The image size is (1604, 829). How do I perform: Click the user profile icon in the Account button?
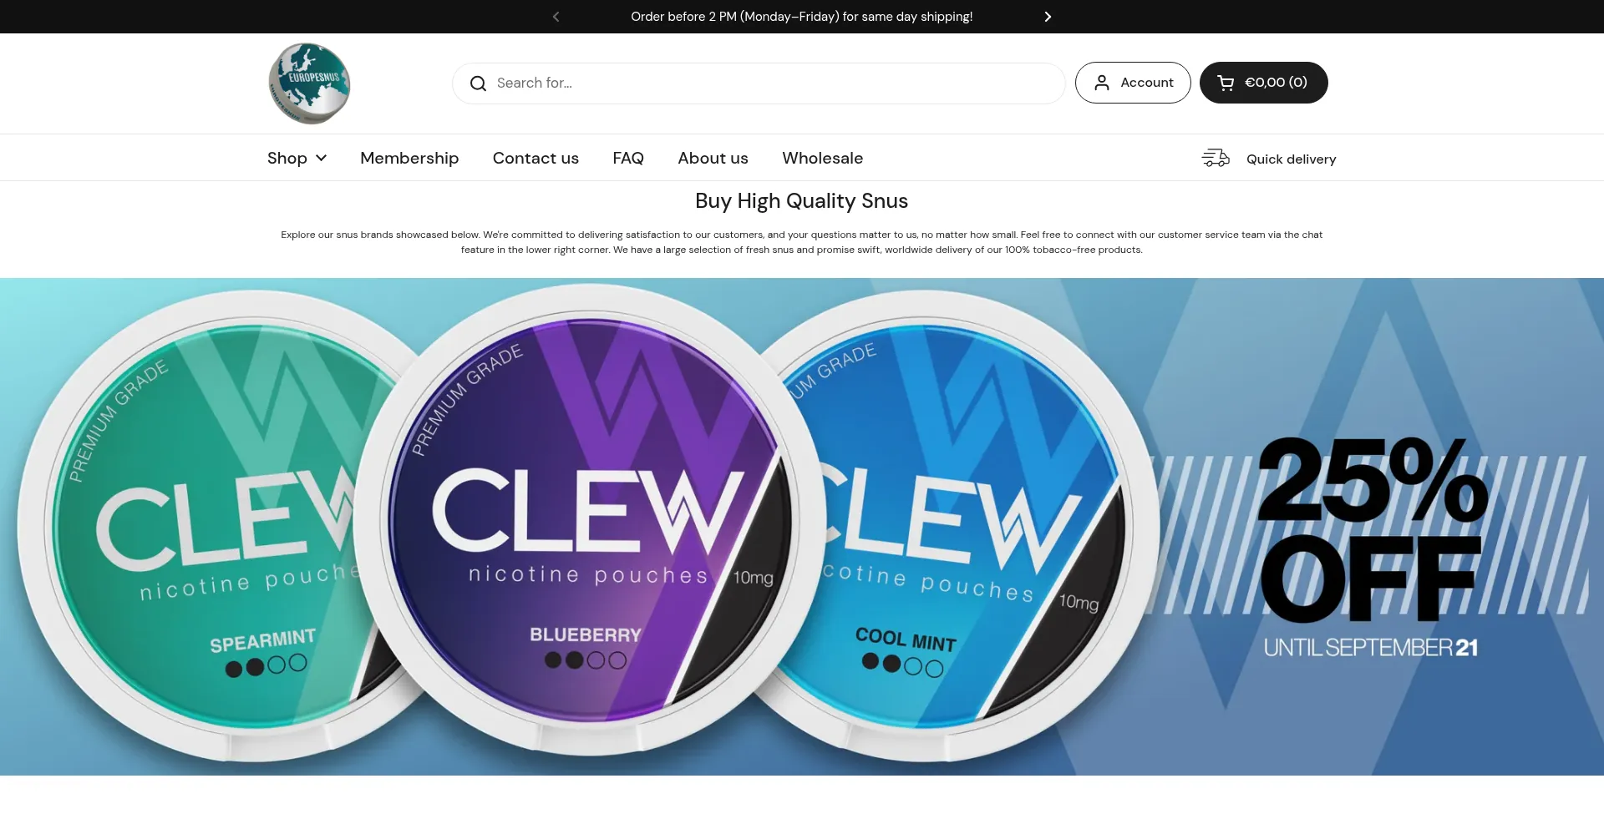pos(1102,83)
